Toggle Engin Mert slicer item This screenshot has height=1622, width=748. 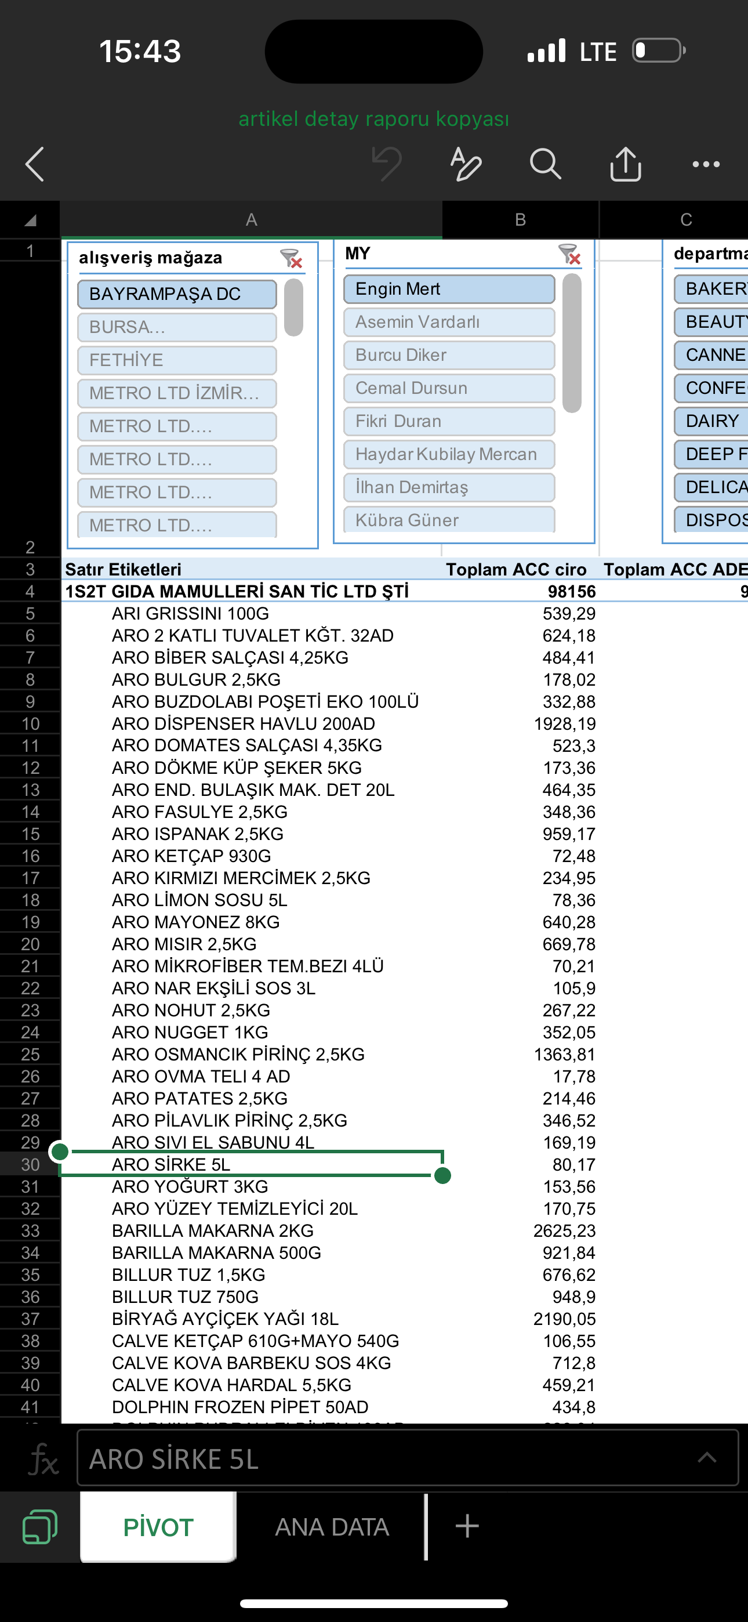point(449,289)
